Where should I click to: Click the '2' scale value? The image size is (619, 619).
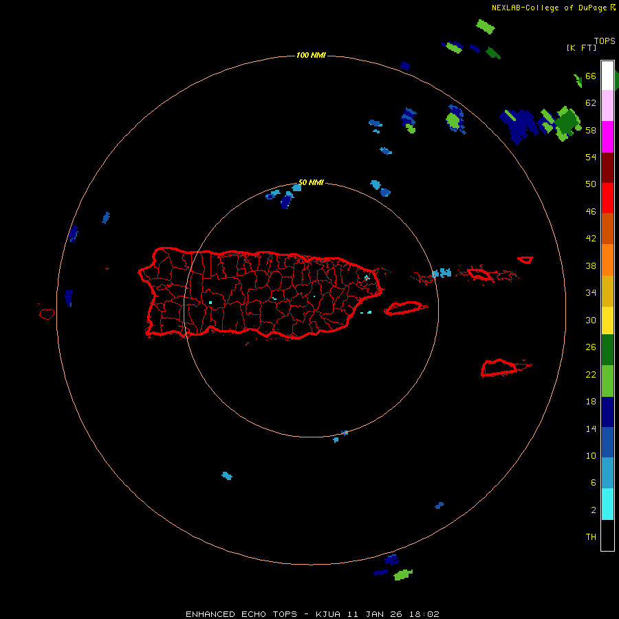594,510
